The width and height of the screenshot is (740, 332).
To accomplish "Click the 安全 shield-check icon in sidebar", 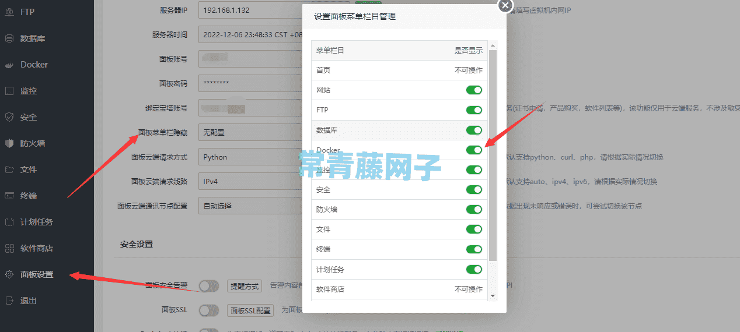I will tap(9, 117).
